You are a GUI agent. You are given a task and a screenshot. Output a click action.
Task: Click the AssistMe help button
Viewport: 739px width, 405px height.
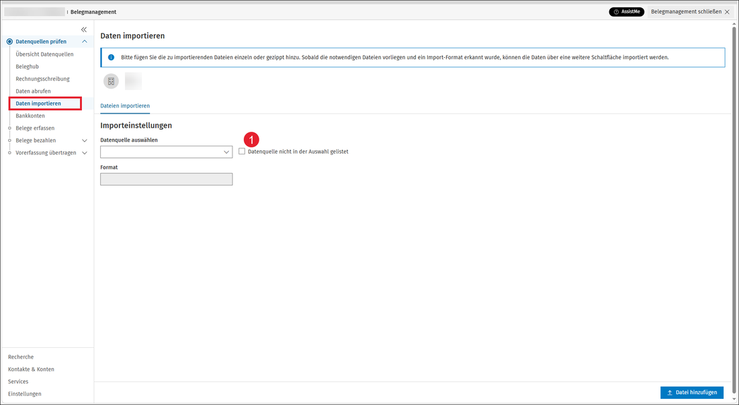[x=626, y=12]
